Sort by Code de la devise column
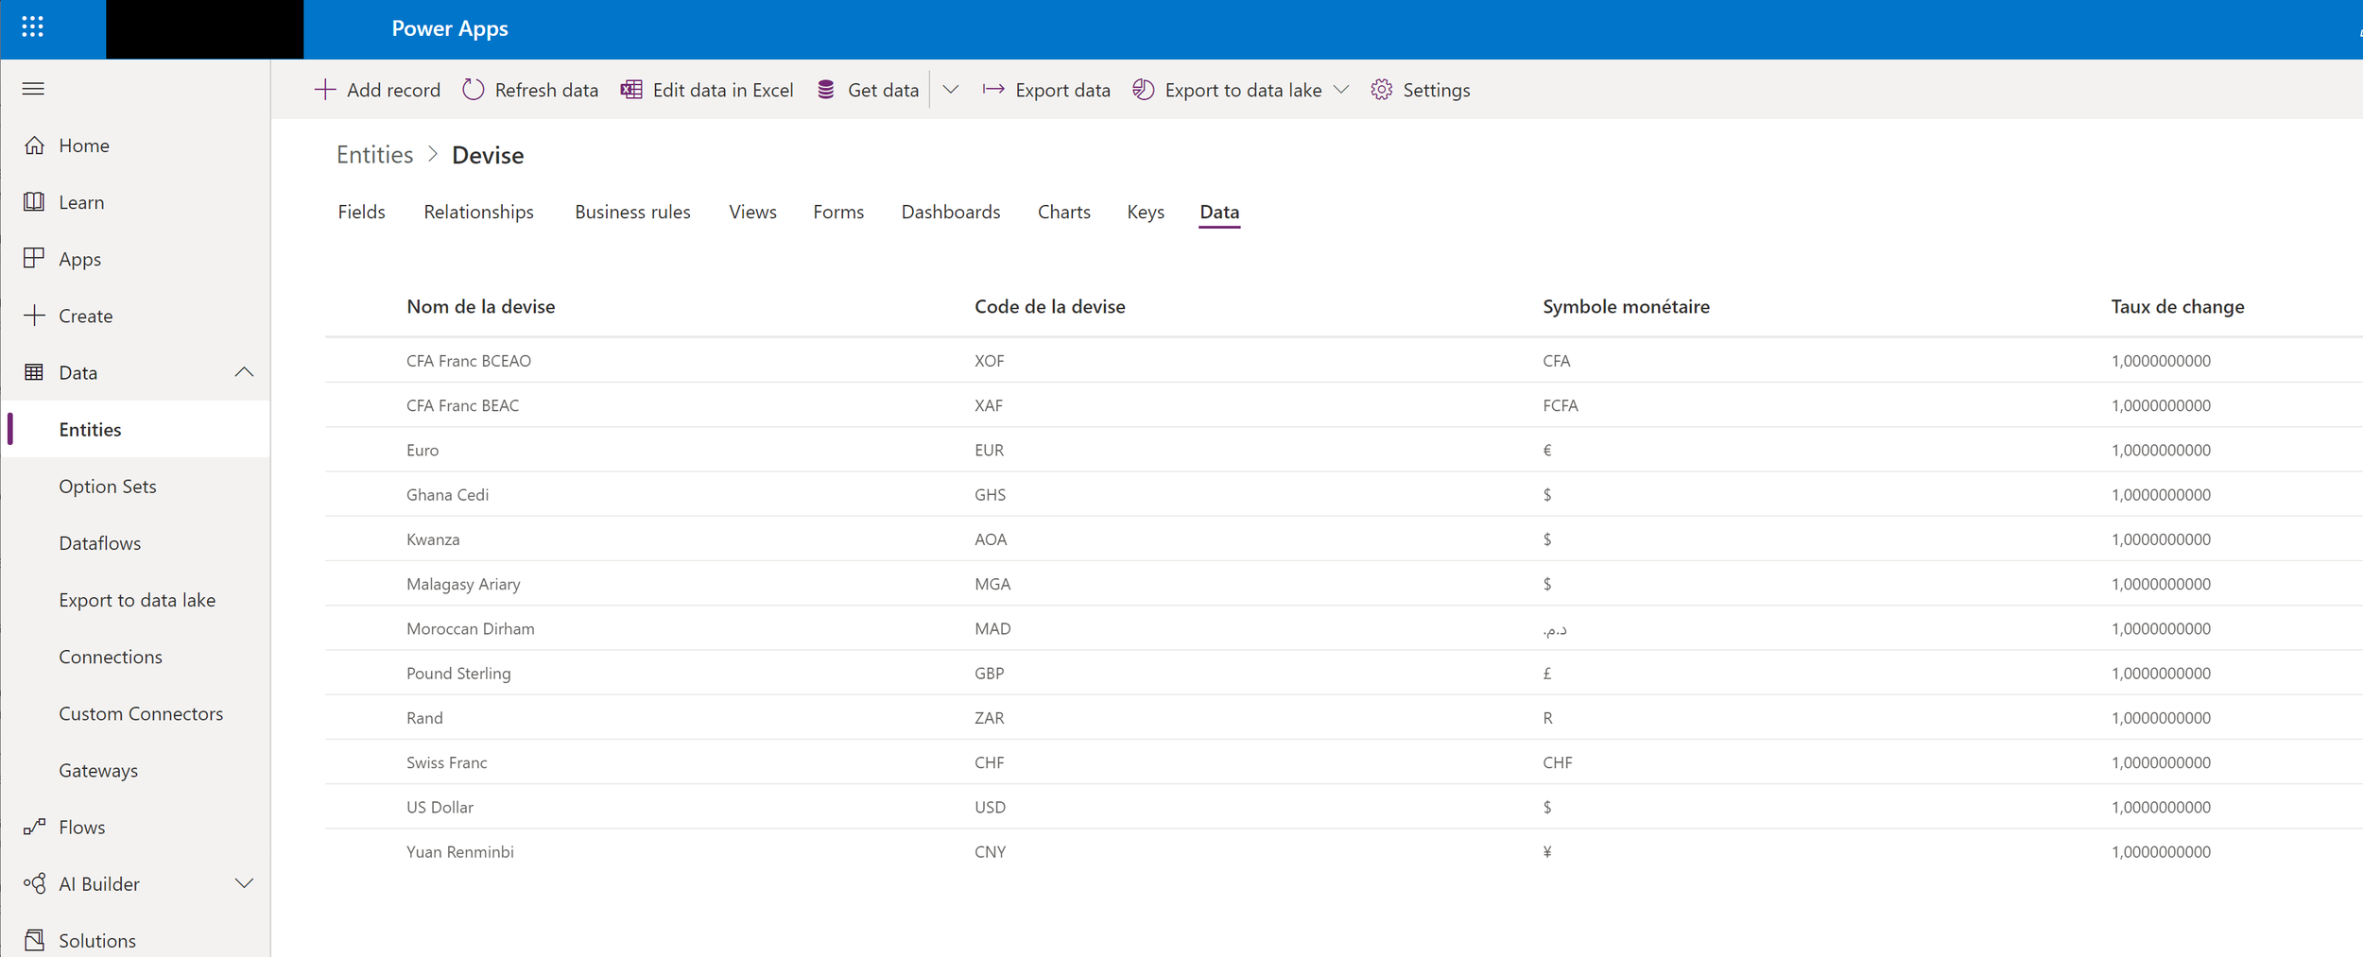Viewport: 2363px width, 957px height. 1050,306
